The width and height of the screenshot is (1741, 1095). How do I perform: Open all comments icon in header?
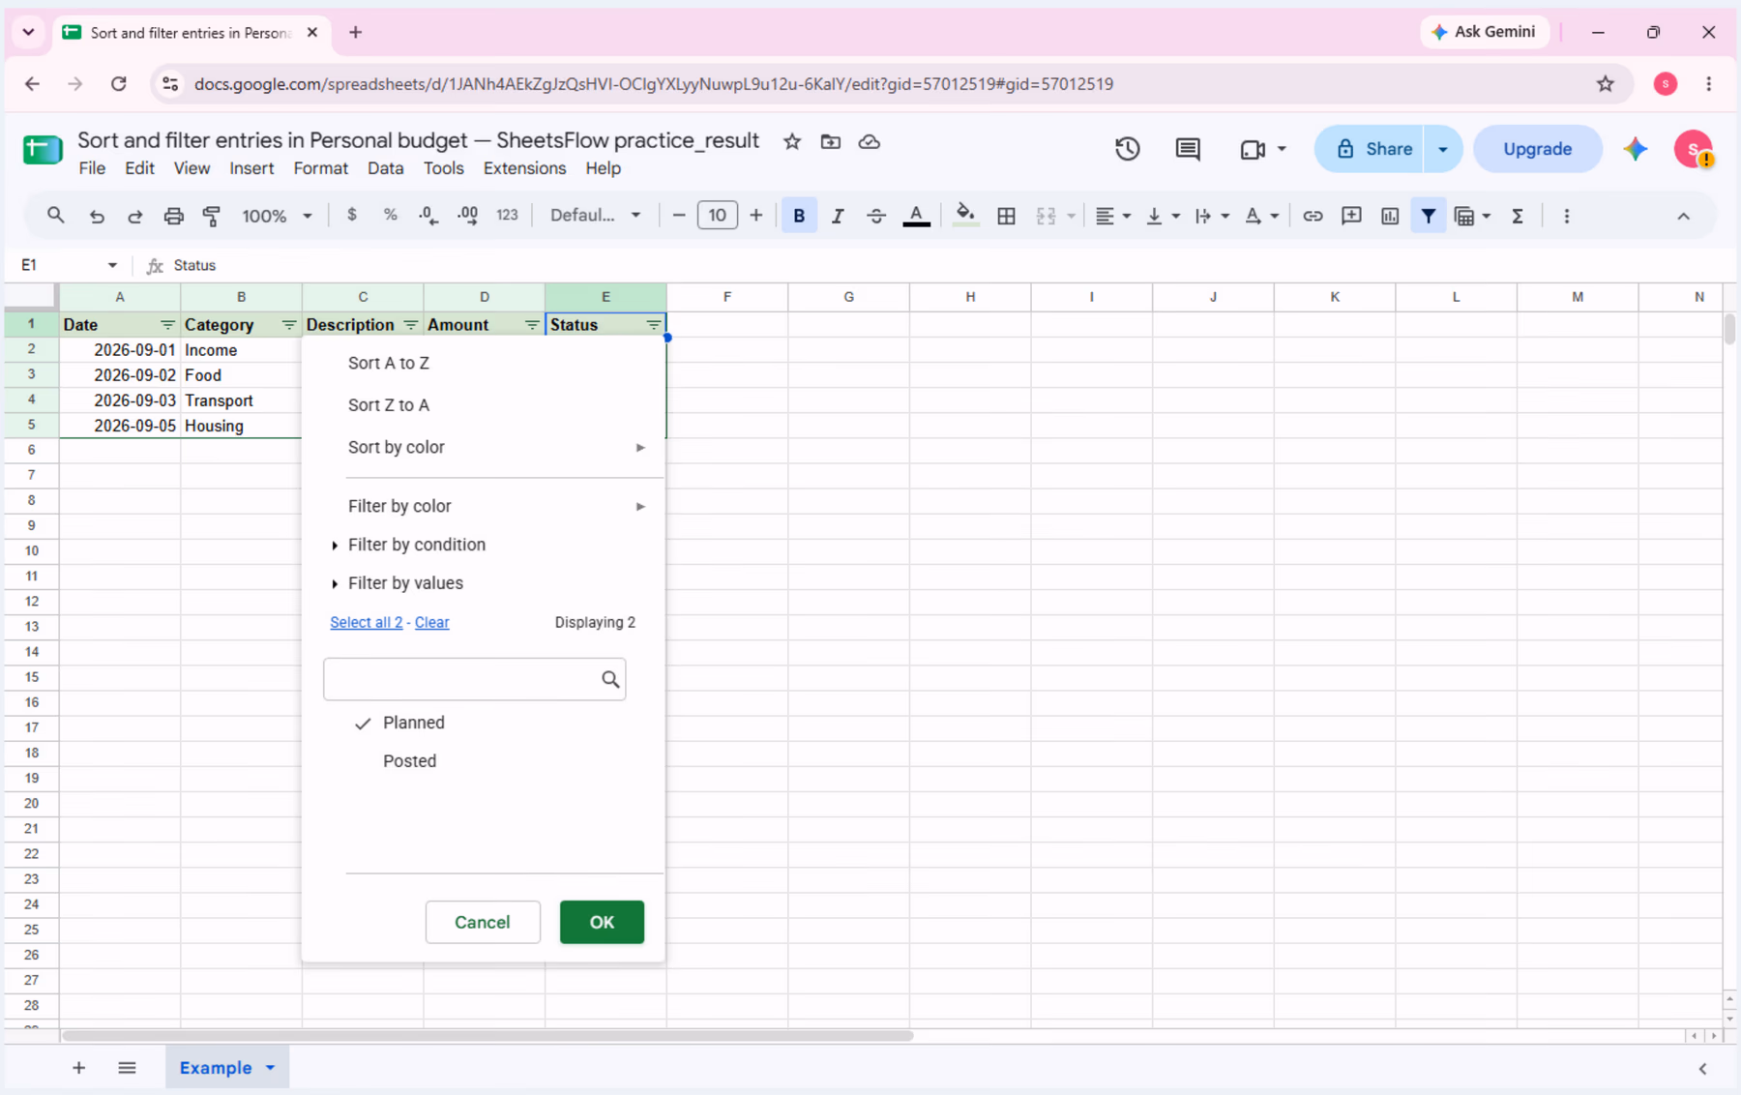[1188, 149]
